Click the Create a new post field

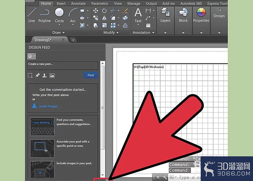(63, 65)
